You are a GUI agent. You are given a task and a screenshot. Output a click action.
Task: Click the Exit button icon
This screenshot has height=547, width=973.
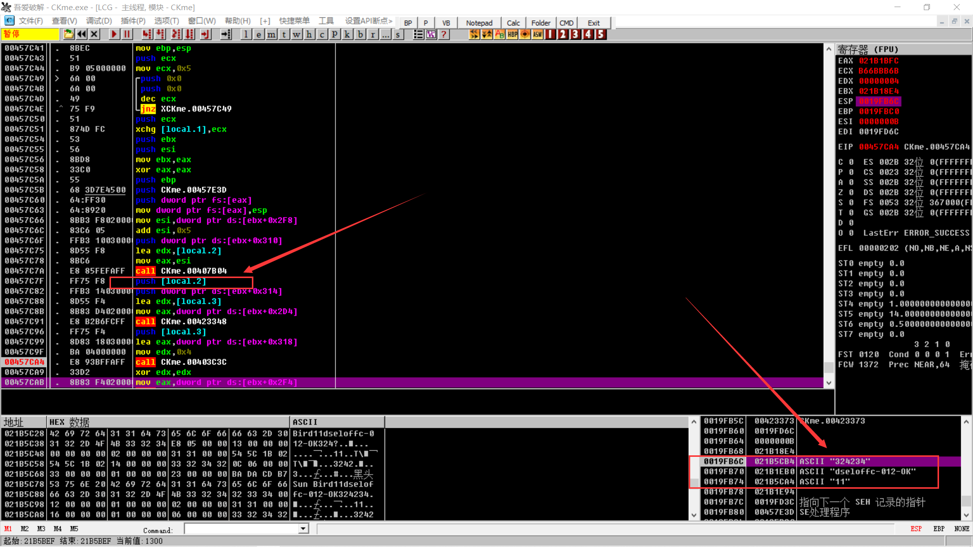[x=593, y=22]
